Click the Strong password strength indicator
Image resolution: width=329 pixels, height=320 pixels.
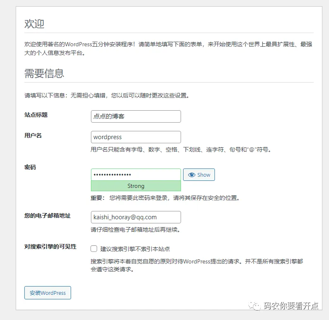(x=136, y=186)
